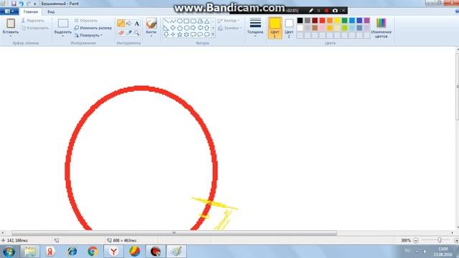459x258 pixels.
Task: Choose the Five-point star shape
Action: click(180, 34)
